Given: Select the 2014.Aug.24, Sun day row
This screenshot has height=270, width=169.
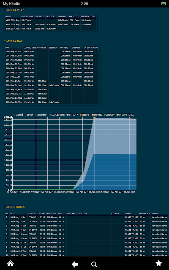Looking at the screenshot, I should [x=52, y=85].
